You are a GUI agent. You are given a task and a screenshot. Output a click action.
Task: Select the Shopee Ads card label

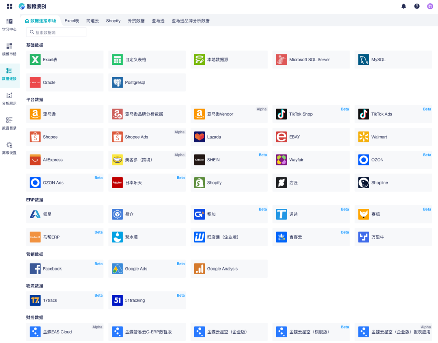(137, 137)
